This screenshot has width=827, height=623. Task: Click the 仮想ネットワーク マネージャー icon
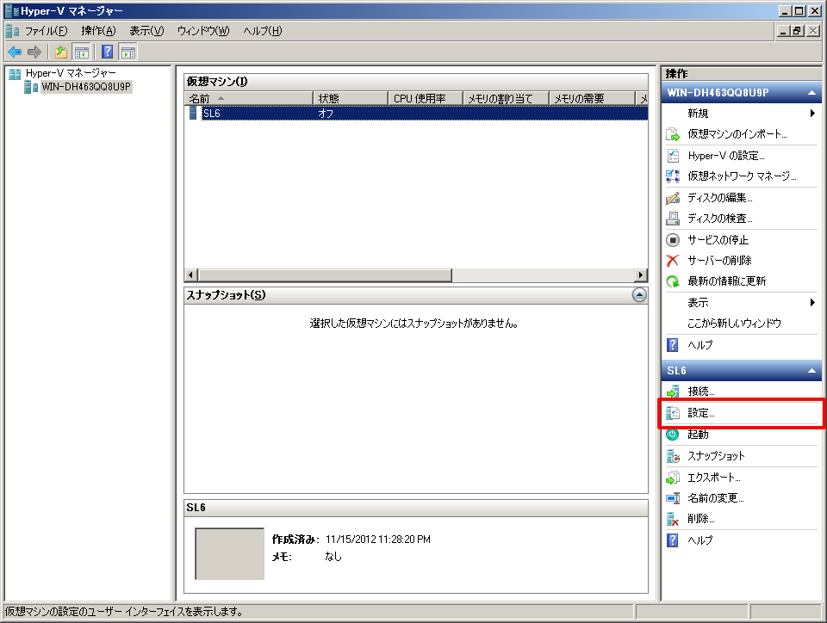(x=673, y=176)
